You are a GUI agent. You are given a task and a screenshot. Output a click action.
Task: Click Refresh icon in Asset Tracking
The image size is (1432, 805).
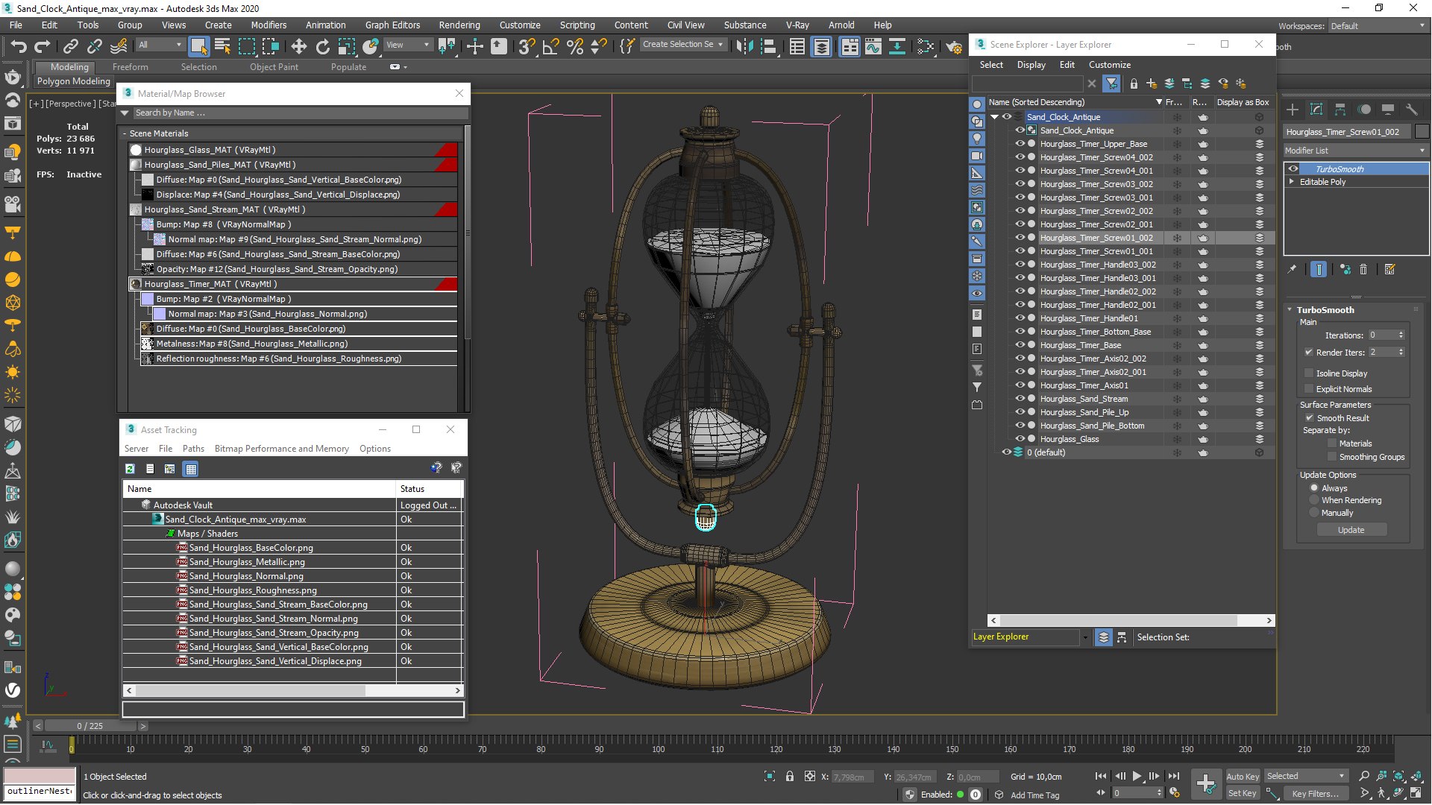(x=130, y=469)
